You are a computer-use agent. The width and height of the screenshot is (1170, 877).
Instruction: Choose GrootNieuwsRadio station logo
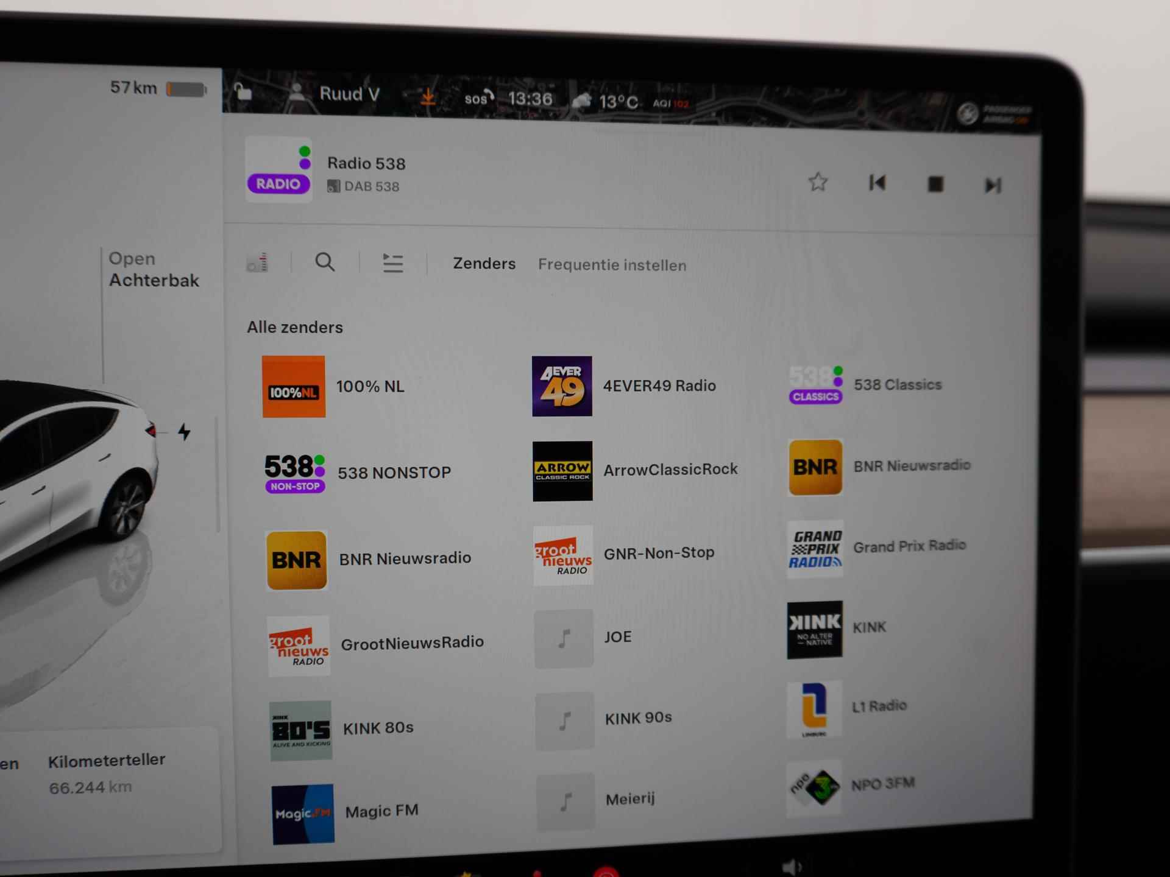click(x=299, y=646)
